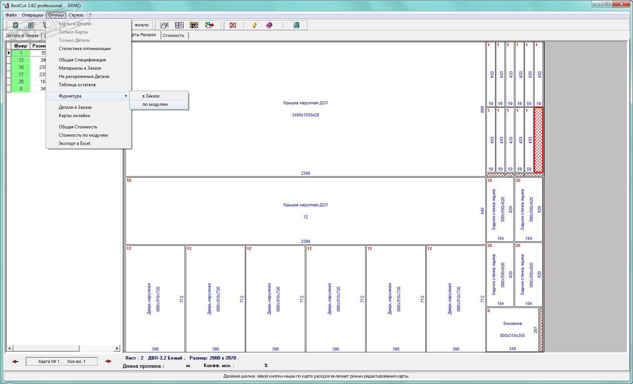Viewport: 633px width, 384px height.
Task: Click the 'Карта № 1, Кол-во: 1' field
Action: (x=61, y=361)
